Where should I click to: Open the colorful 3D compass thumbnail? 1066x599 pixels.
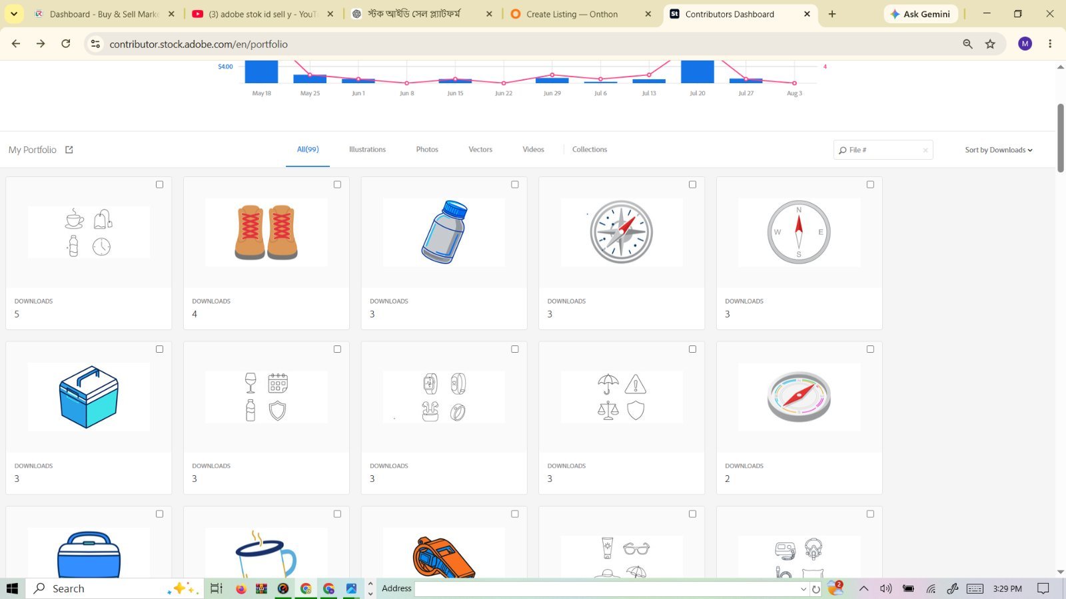click(x=799, y=397)
